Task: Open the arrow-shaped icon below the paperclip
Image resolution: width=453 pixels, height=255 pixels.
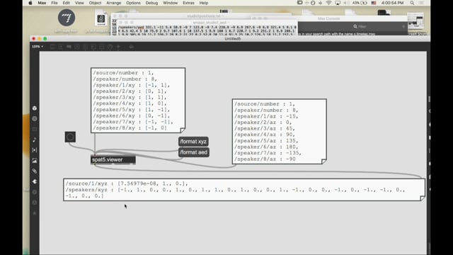Action: pos(35,181)
